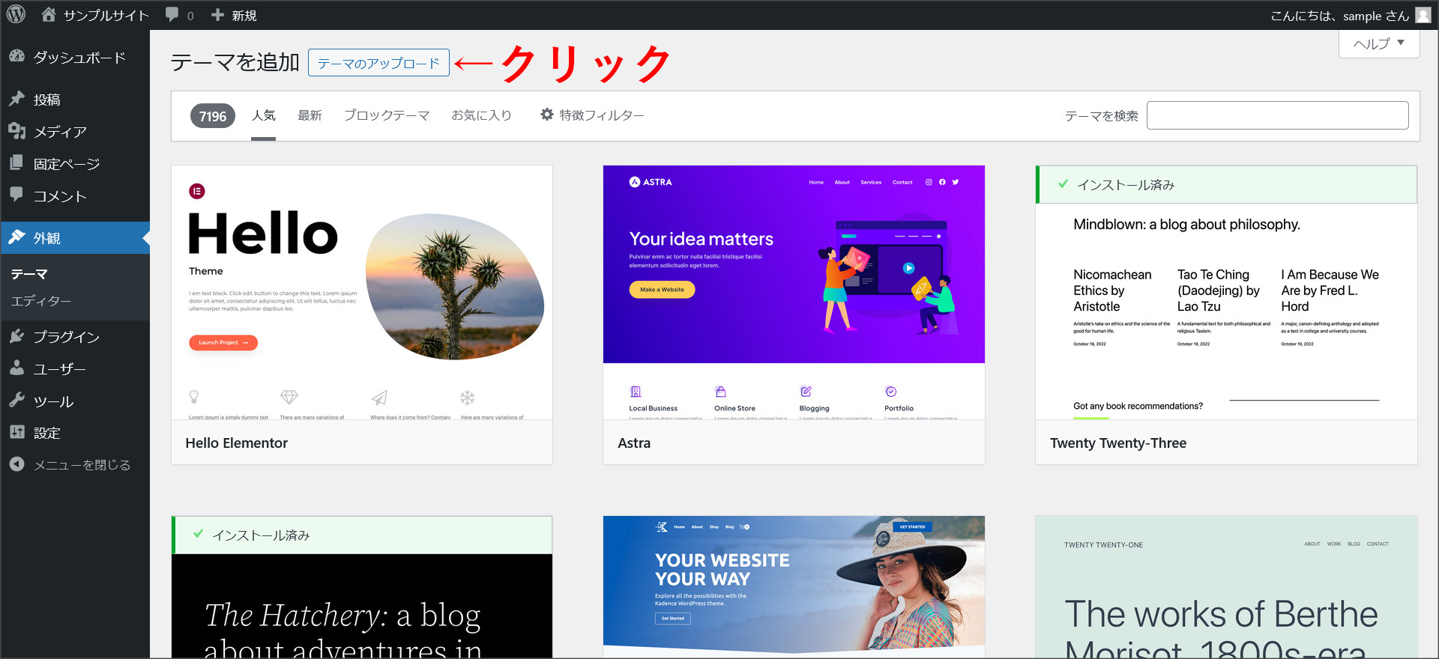Screen dimensions: 1439x659
Task: Switch to the 最新 tab
Action: coord(310,115)
